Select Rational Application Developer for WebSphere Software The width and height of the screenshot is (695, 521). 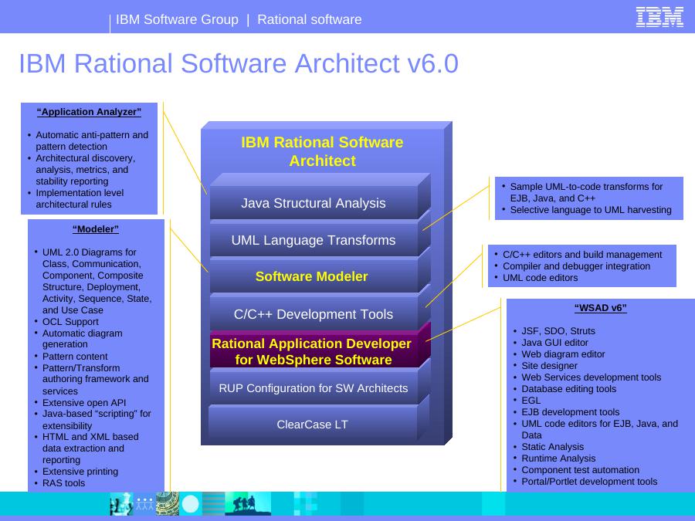coord(312,351)
